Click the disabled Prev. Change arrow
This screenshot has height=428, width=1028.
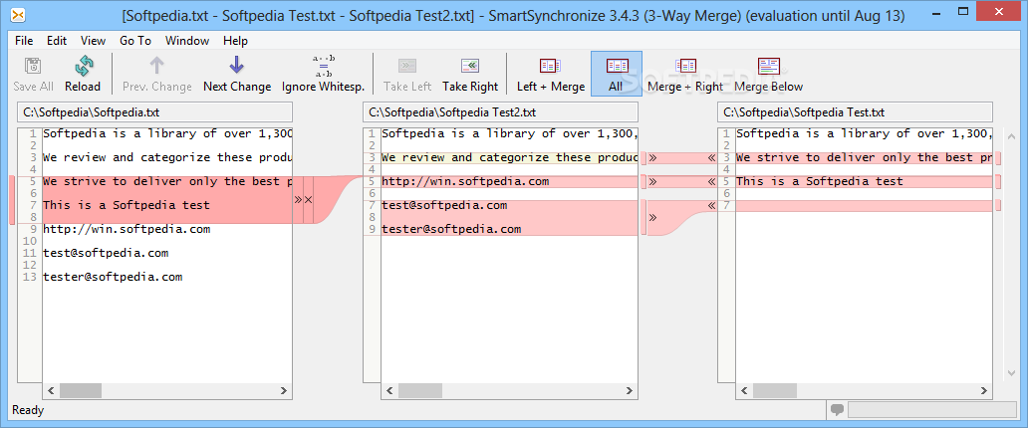point(157,74)
